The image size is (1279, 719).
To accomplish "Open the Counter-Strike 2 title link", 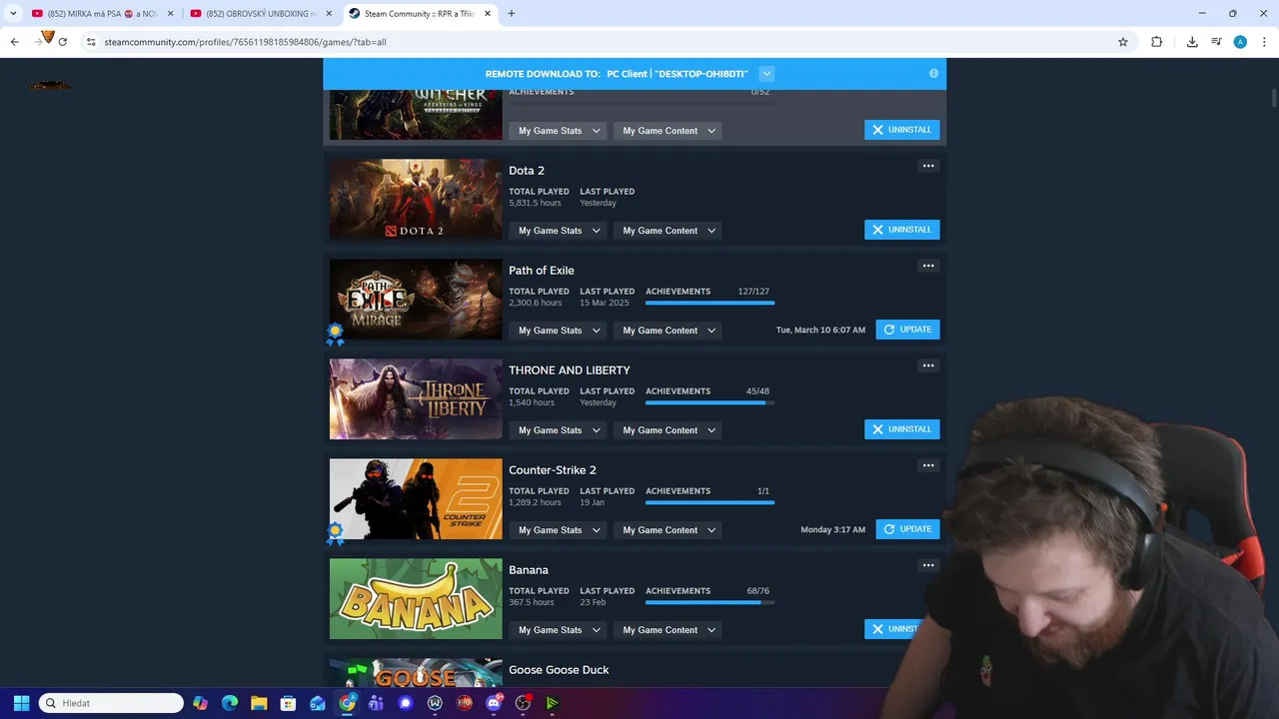I will 553,470.
